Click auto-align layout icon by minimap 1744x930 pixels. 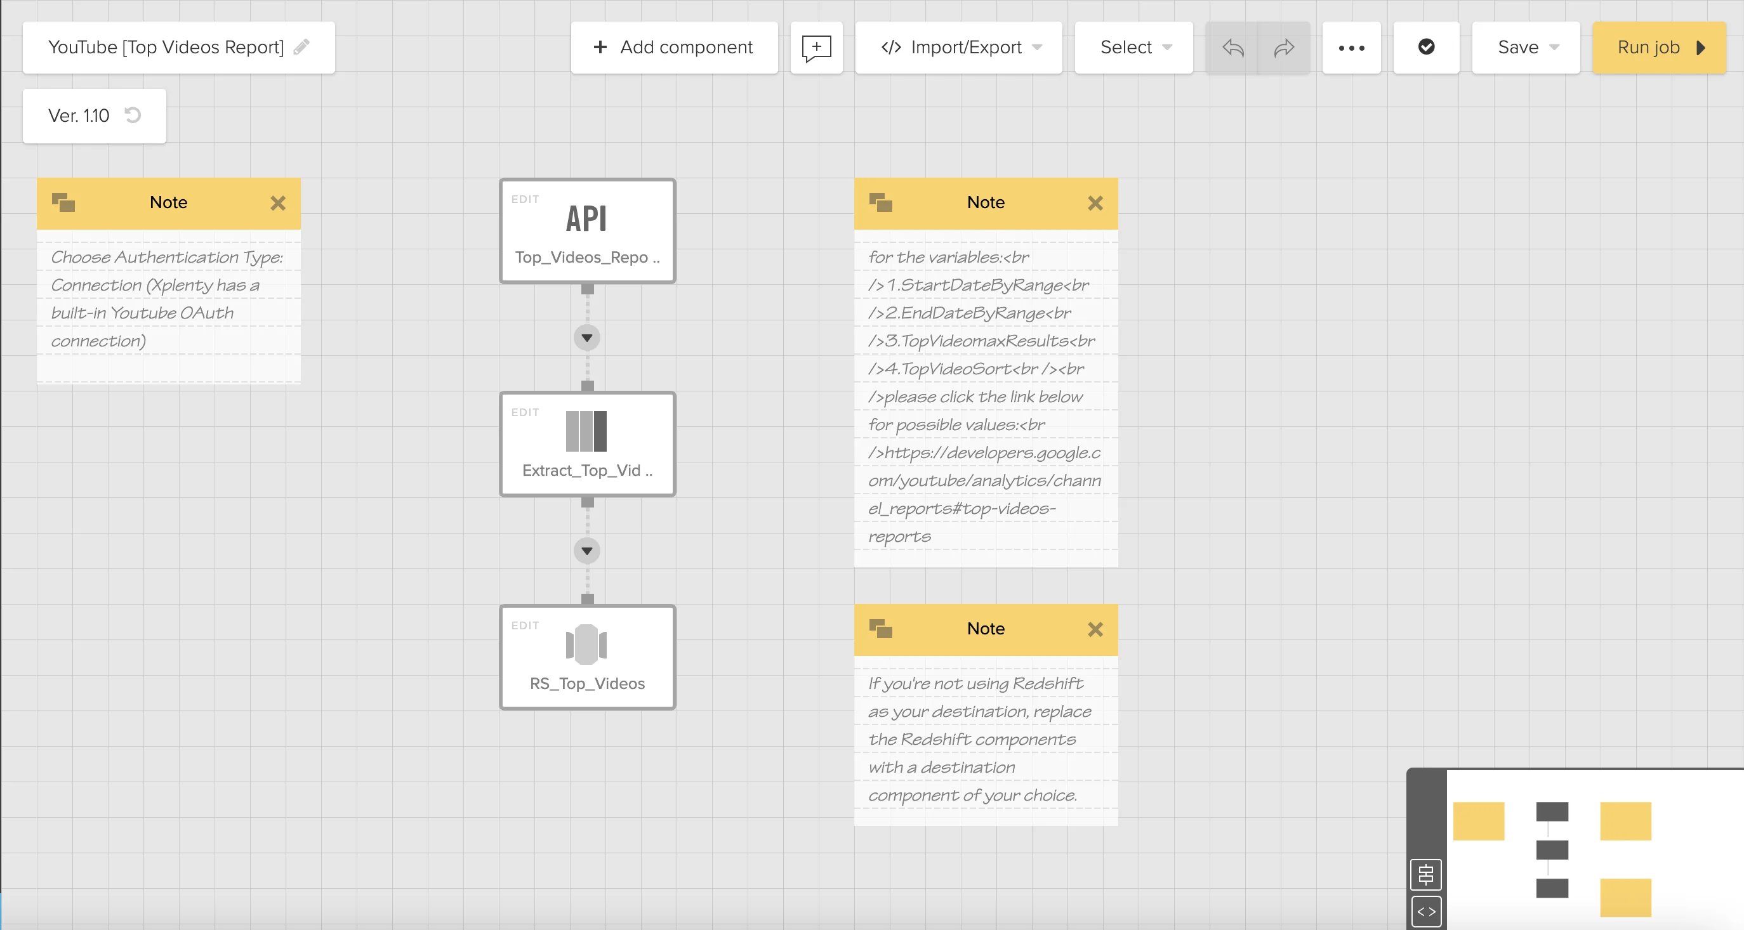click(x=1426, y=875)
